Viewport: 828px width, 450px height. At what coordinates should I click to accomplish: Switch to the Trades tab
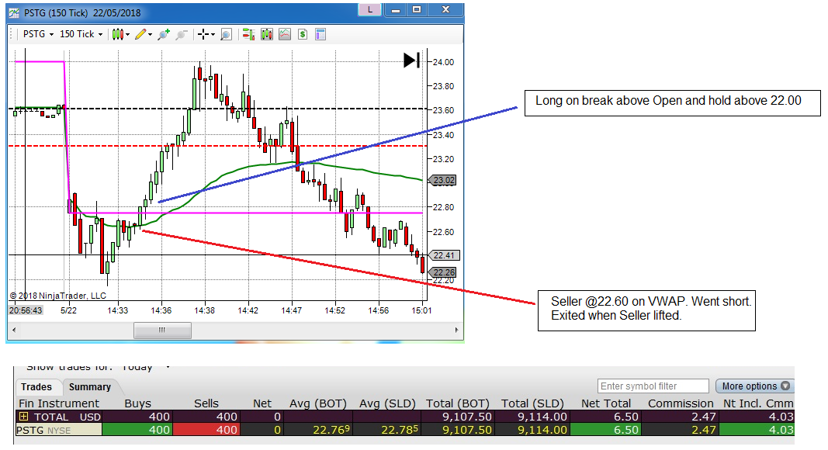tap(36, 387)
